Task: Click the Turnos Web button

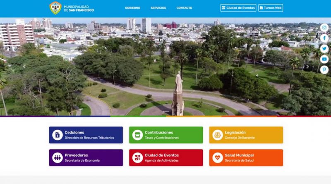Action: click(x=271, y=8)
